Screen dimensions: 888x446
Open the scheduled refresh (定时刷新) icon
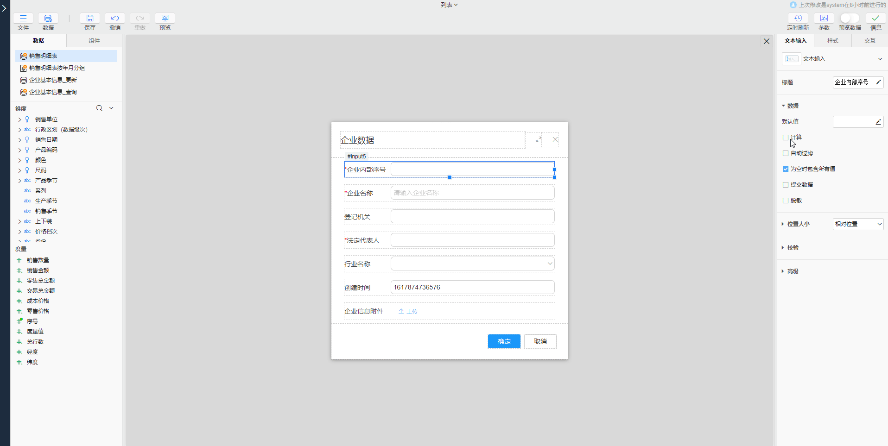tap(798, 19)
